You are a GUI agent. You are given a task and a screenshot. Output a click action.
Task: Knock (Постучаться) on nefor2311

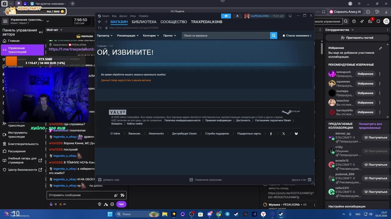tap(375, 192)
